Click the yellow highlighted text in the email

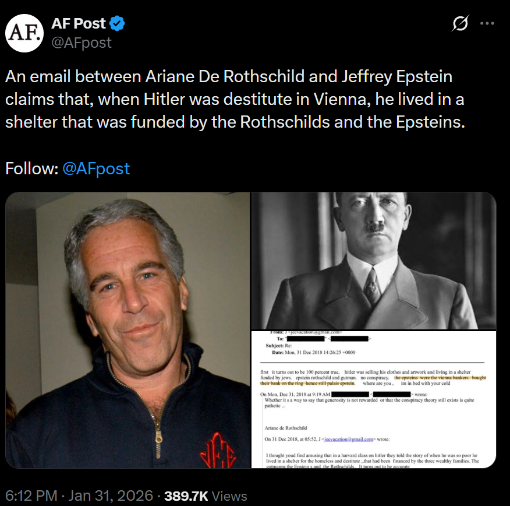pos(440,378)
